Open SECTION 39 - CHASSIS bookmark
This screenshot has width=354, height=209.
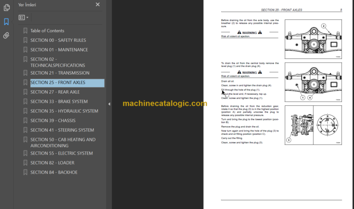[53, 121]
